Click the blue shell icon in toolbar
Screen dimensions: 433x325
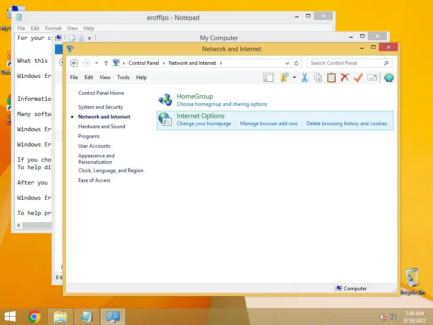click(389, 78)
